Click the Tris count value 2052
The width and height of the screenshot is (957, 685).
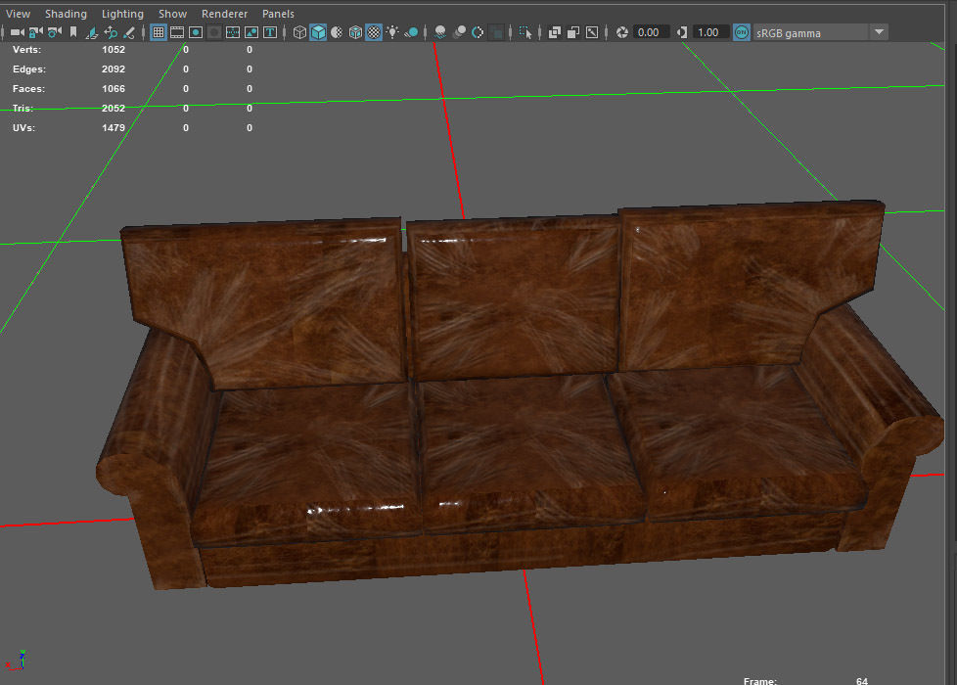tap(113, 108)
